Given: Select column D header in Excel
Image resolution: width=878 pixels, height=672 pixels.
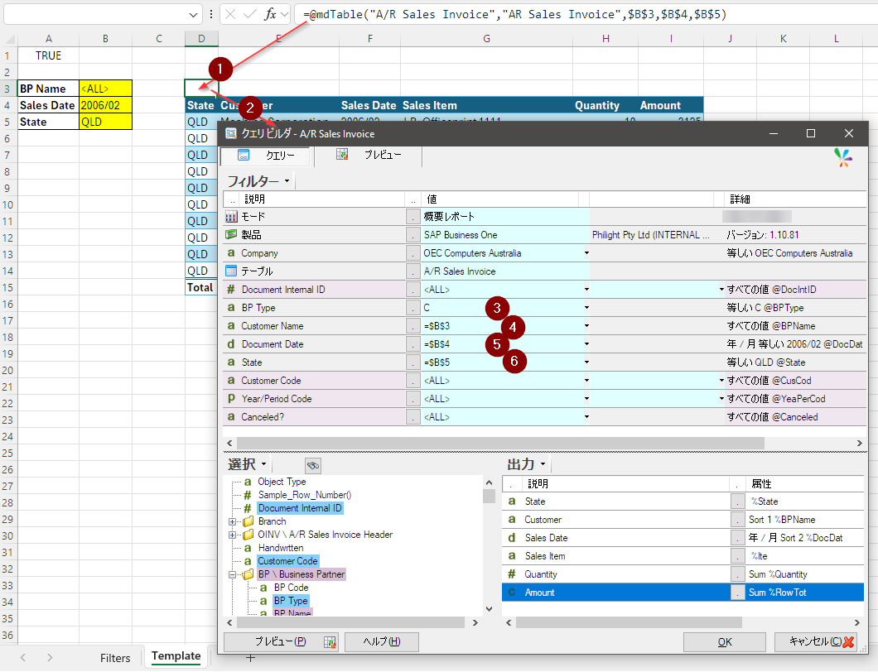Looking at the screenshot, I should [x=201, y=39].
